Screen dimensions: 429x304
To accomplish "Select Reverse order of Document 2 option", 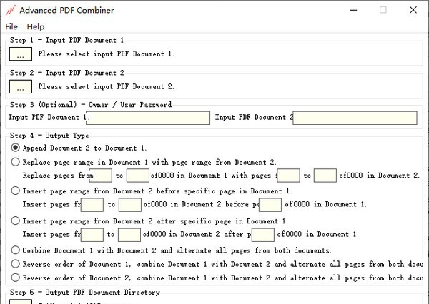I will pos(16,278).
